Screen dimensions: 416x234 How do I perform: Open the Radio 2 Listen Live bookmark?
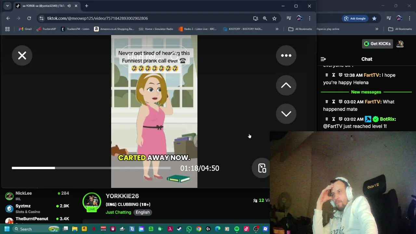[198, 29]
